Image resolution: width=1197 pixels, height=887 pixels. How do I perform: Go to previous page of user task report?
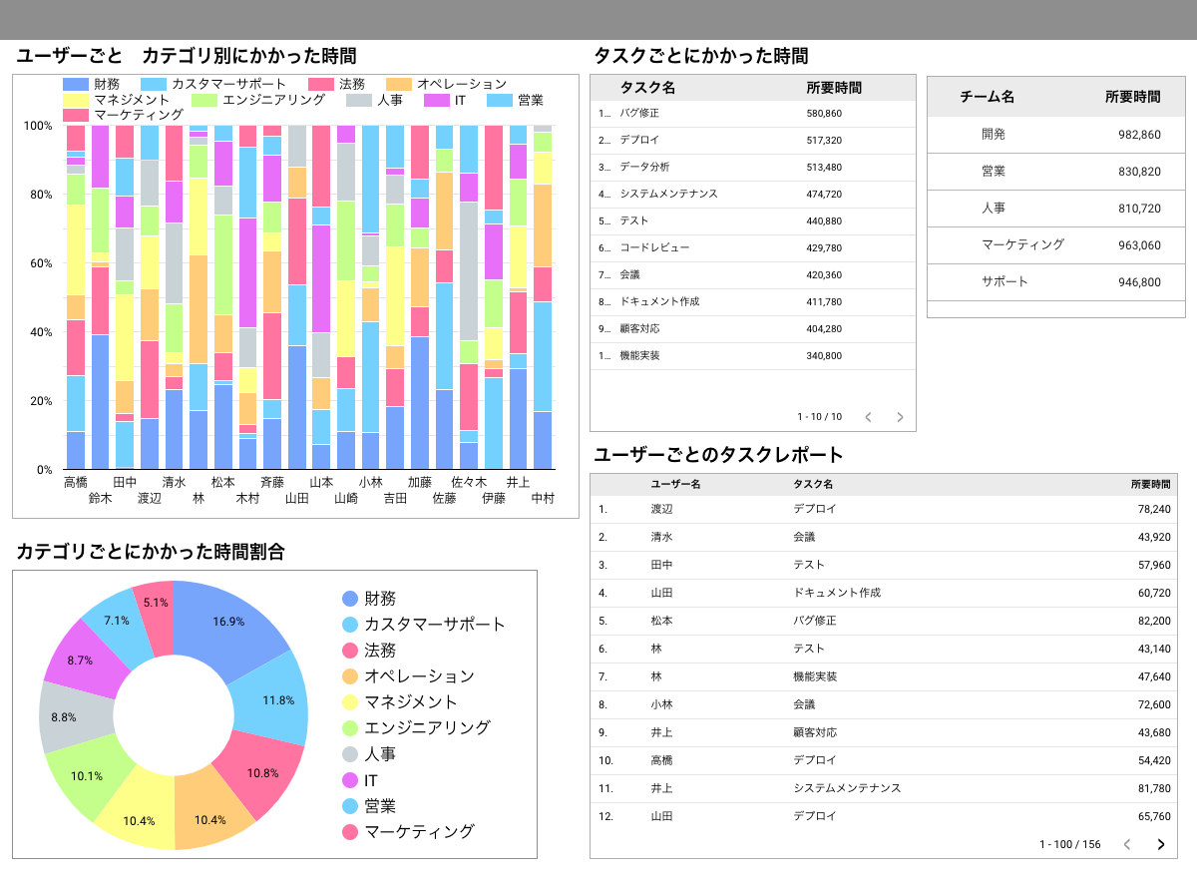1127,844
